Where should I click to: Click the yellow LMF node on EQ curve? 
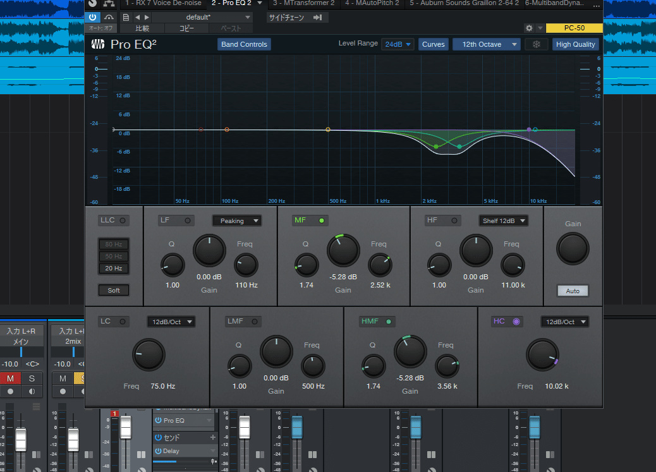click(328, 130)
